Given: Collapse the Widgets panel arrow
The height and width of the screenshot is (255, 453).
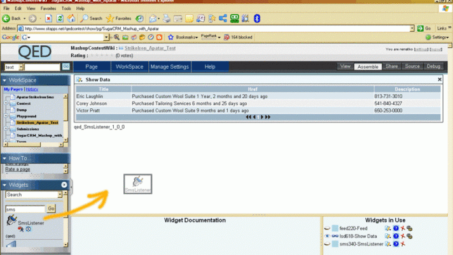Looking at the screenshot, I should point(4,185).
